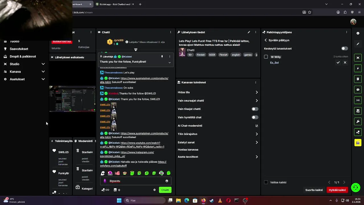364x205 pixels.
Task: Click Suorita kaikki button
Action: (314, 190)
